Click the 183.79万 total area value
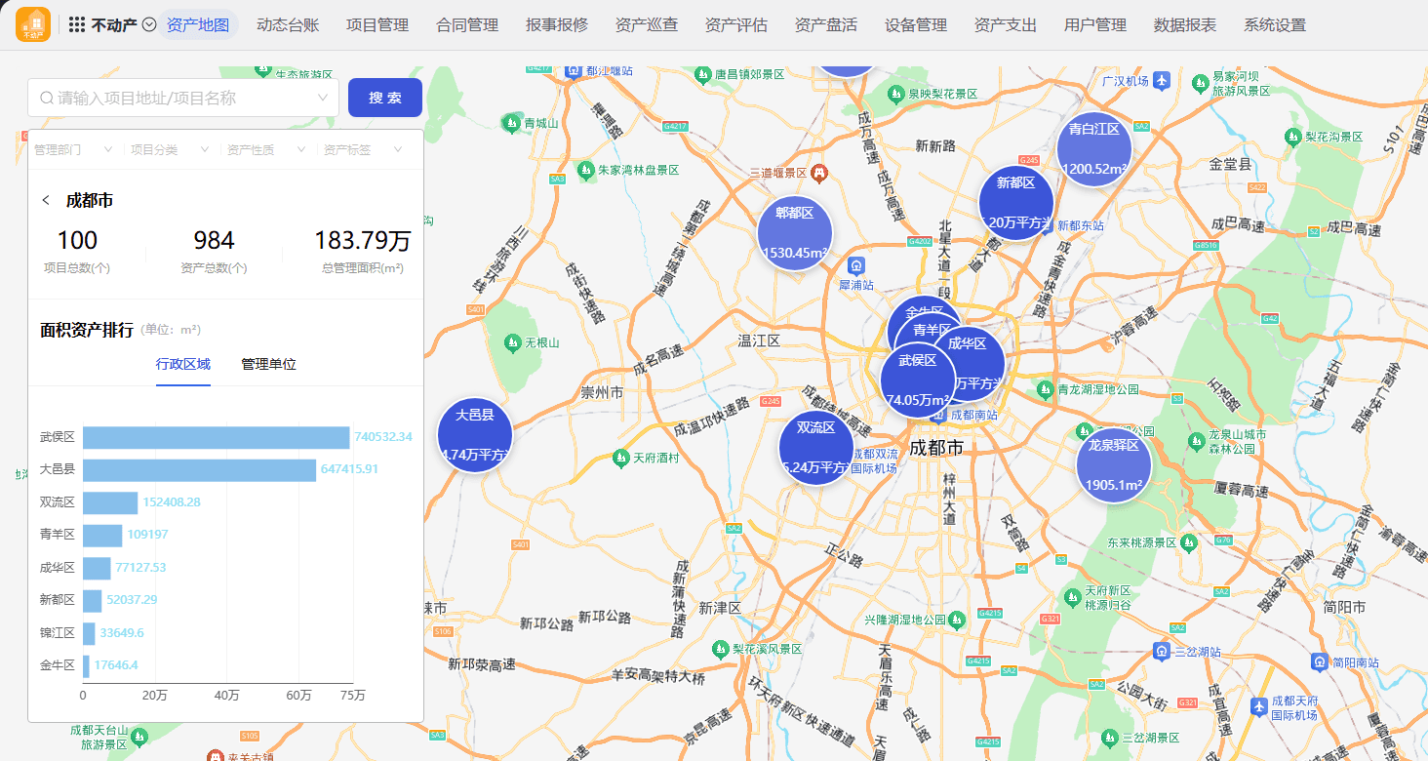This screenshot has height=761, width=1428. [x=363, y=240]
